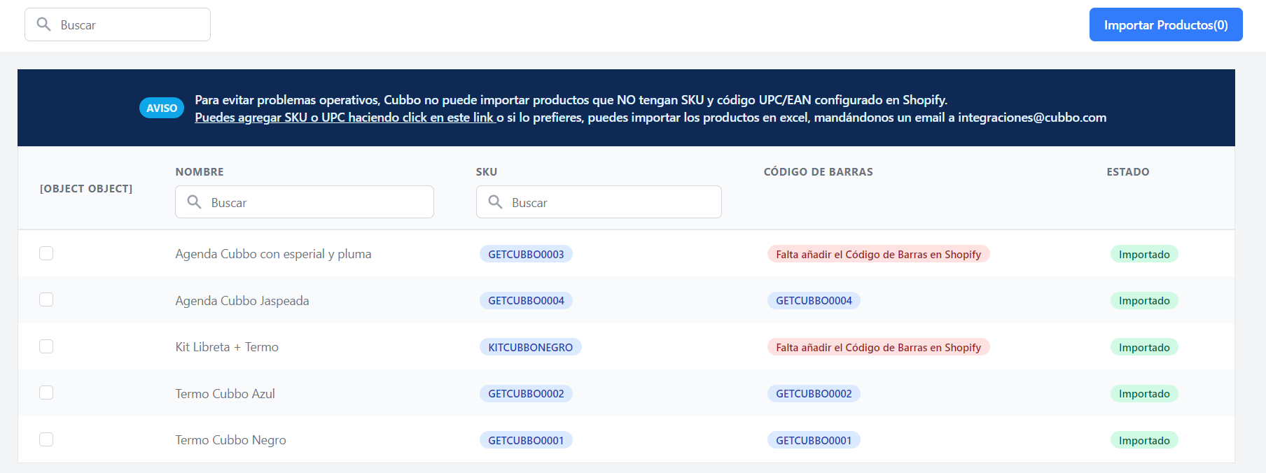Check the Kit Libreta + Termo row
The height and width of the screenshot is (473, 1266).
[46, 346]
